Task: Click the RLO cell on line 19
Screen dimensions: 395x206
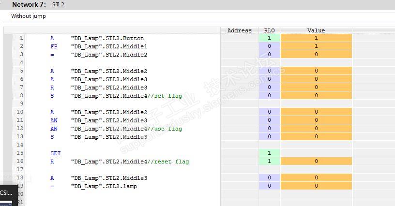Action: (x=269, y=186)
